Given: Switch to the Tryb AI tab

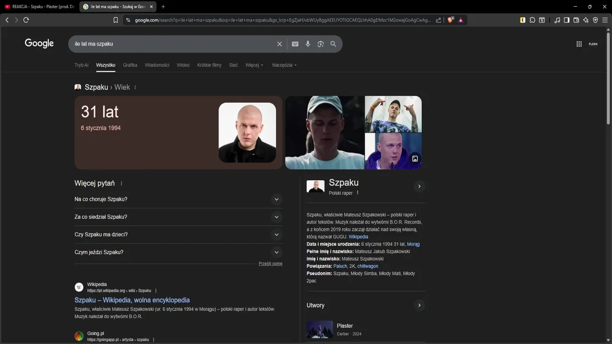Looking at the screenshot, I should [81, 65].
